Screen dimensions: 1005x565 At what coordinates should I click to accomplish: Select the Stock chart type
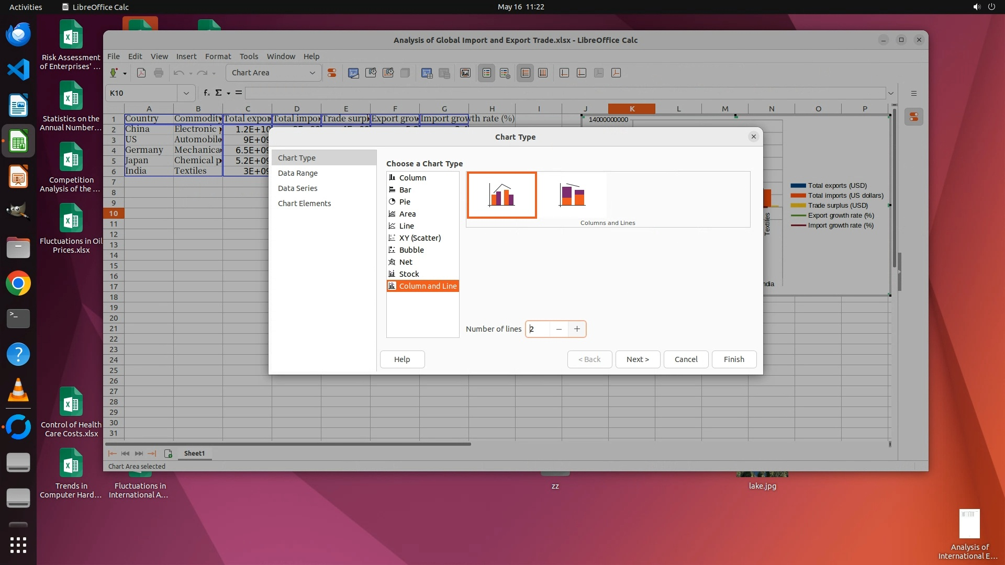409,274
